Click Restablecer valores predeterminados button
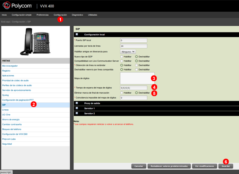Image resolution: width=239 pixels, height=174 pixels. (x=169, y=166)
